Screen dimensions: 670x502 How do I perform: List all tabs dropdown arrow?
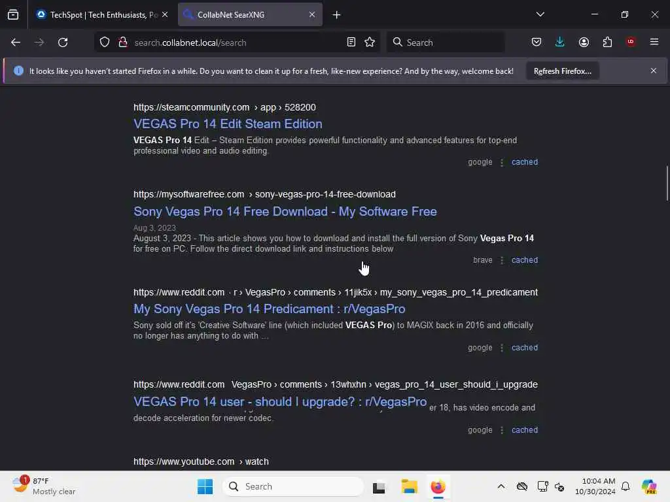(540, 14)
